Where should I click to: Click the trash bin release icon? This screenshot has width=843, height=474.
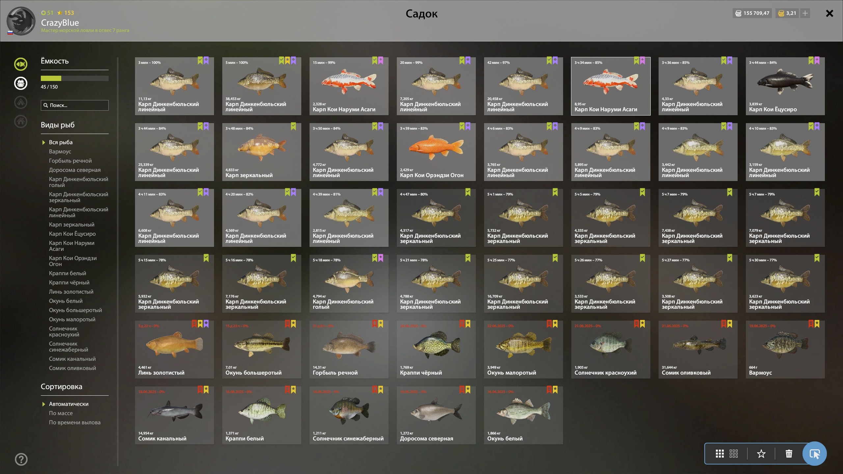coord(789,454)
